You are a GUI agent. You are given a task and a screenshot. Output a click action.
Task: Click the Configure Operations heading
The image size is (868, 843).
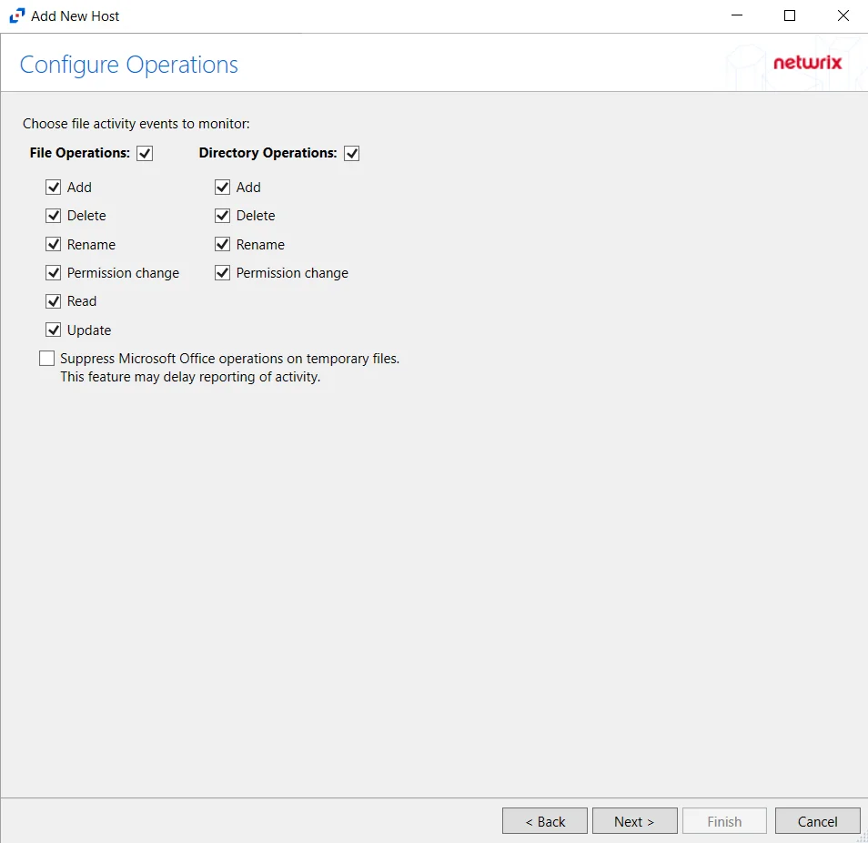pos(129,65)
